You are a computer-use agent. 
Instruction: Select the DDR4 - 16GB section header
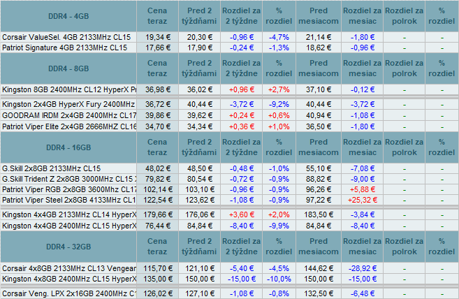click(x=68, y=147)
